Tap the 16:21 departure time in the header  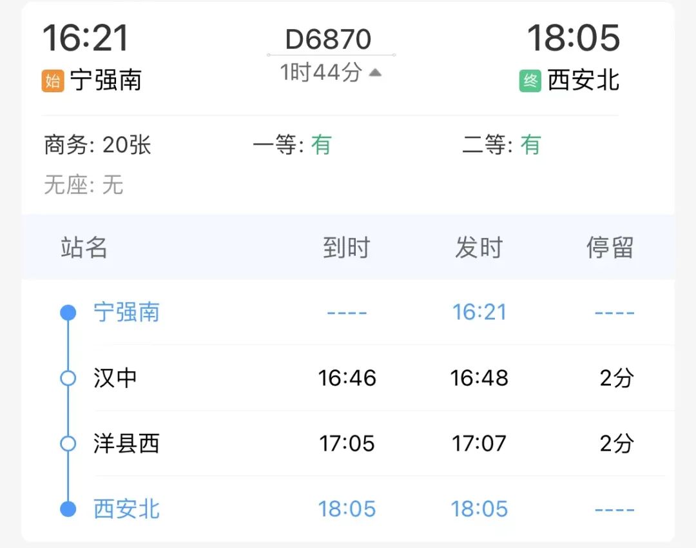[86, 38]
